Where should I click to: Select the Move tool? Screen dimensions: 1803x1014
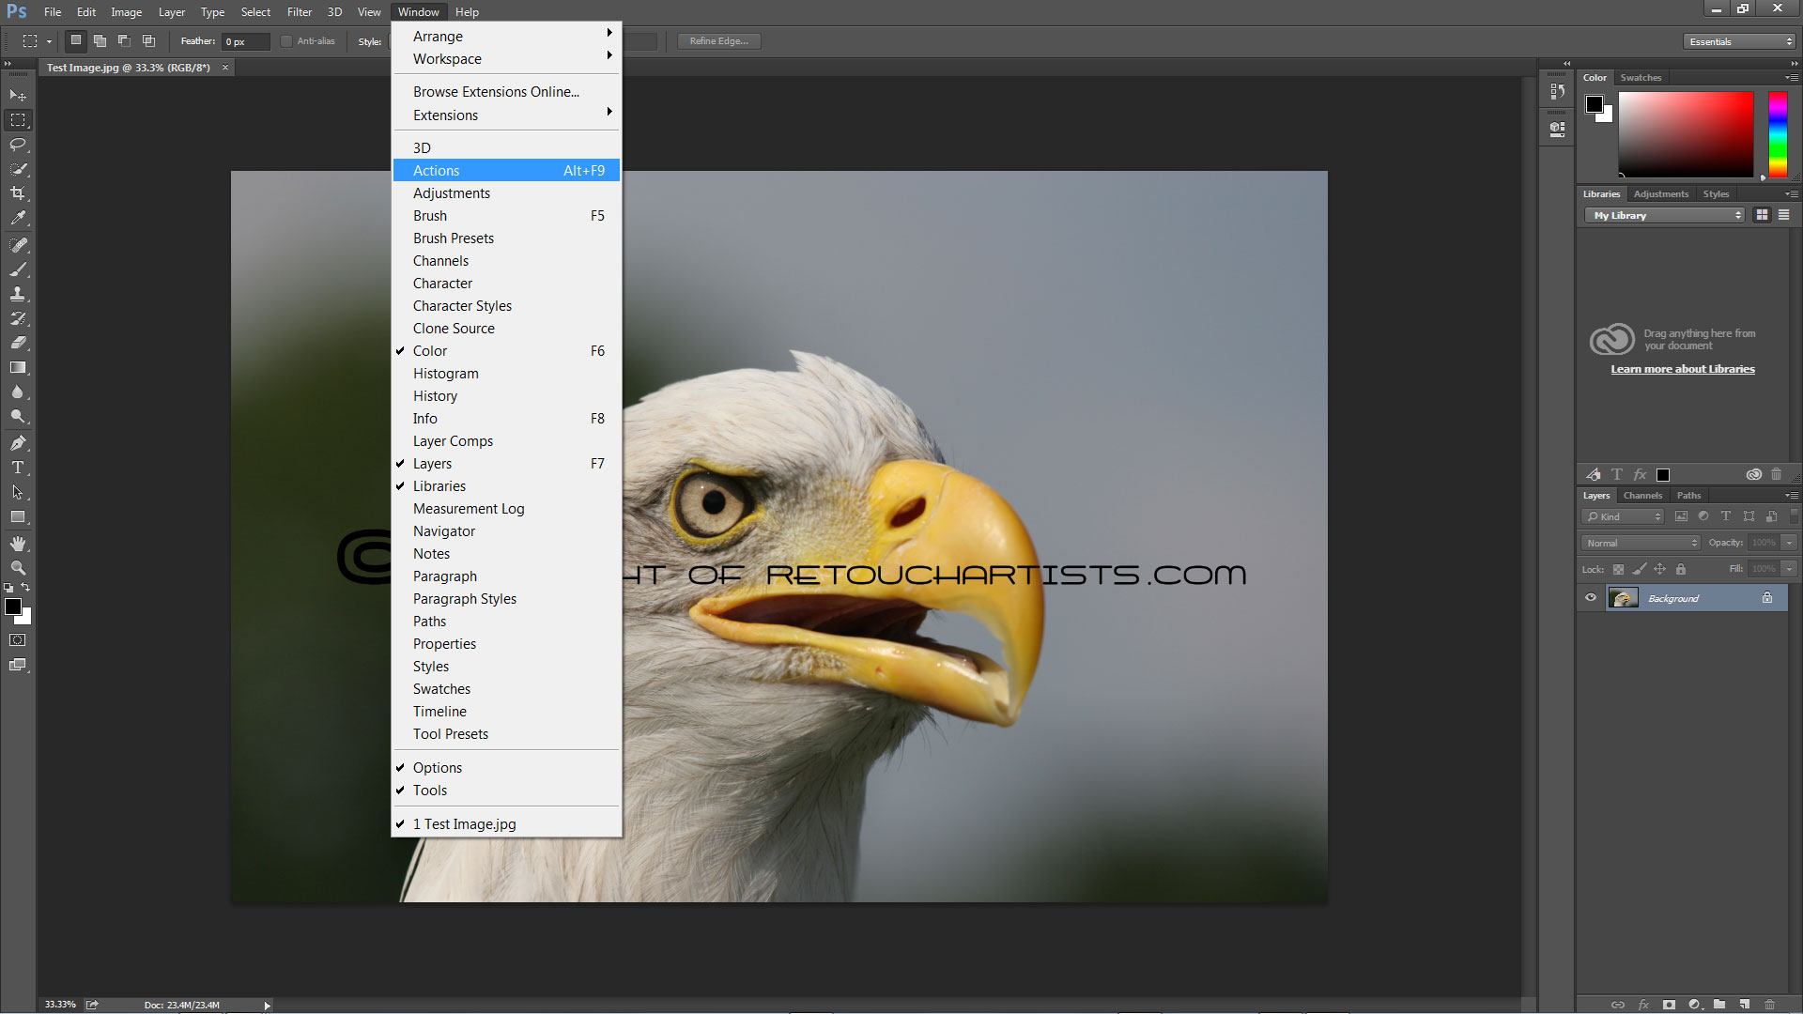(18, 96)
